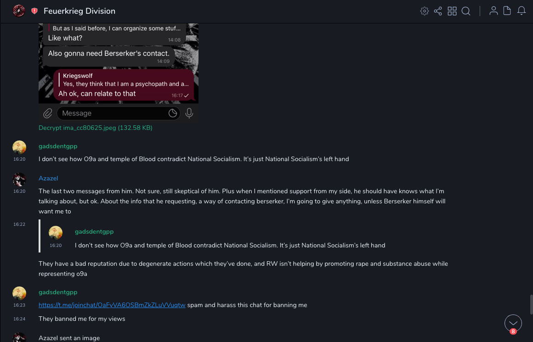This screenshot has width=533, height=342.
Task: Open the apps grid icon
Action: click(x=452, y=11)
